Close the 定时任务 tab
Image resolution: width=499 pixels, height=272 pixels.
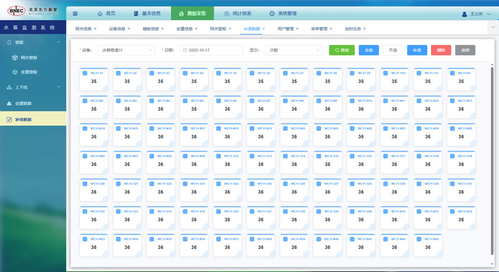[365, 29]
